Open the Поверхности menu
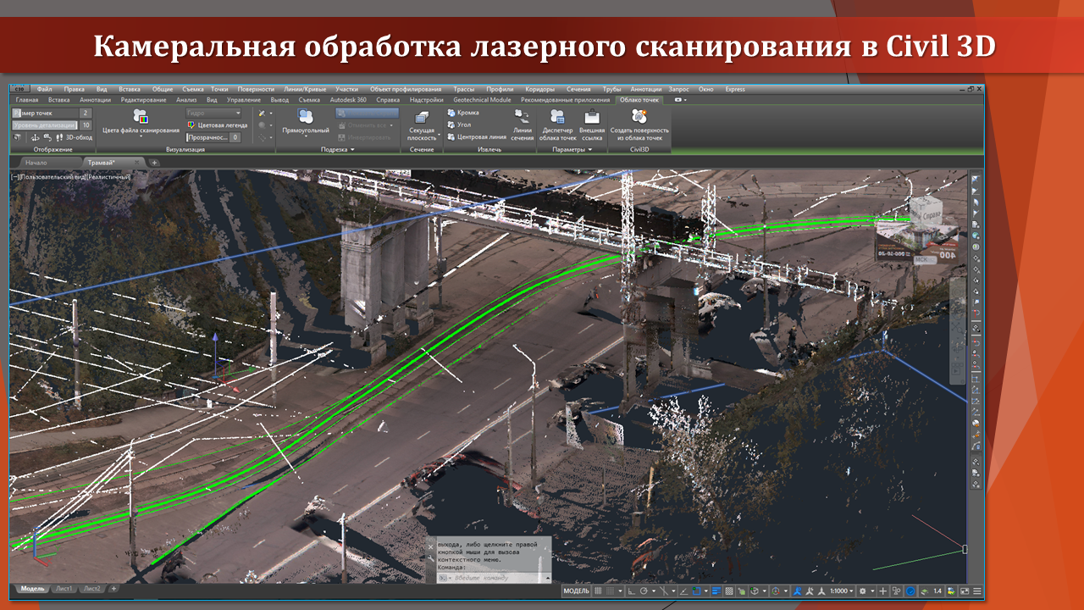The image size is (1084, 610). point(256,89)
